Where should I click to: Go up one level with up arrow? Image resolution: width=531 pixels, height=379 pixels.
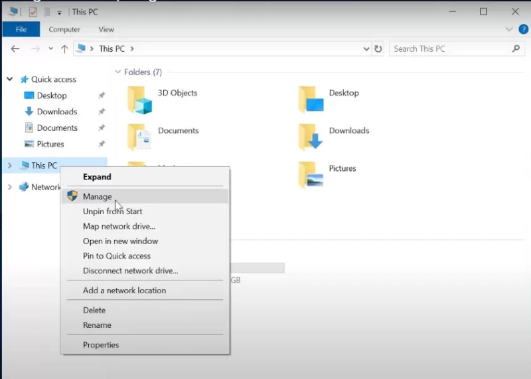click(64, 49)
